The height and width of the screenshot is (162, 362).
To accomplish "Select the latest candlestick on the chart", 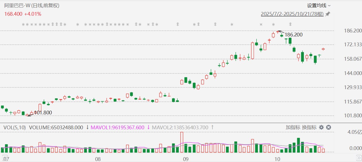I will tap(323, 49).
